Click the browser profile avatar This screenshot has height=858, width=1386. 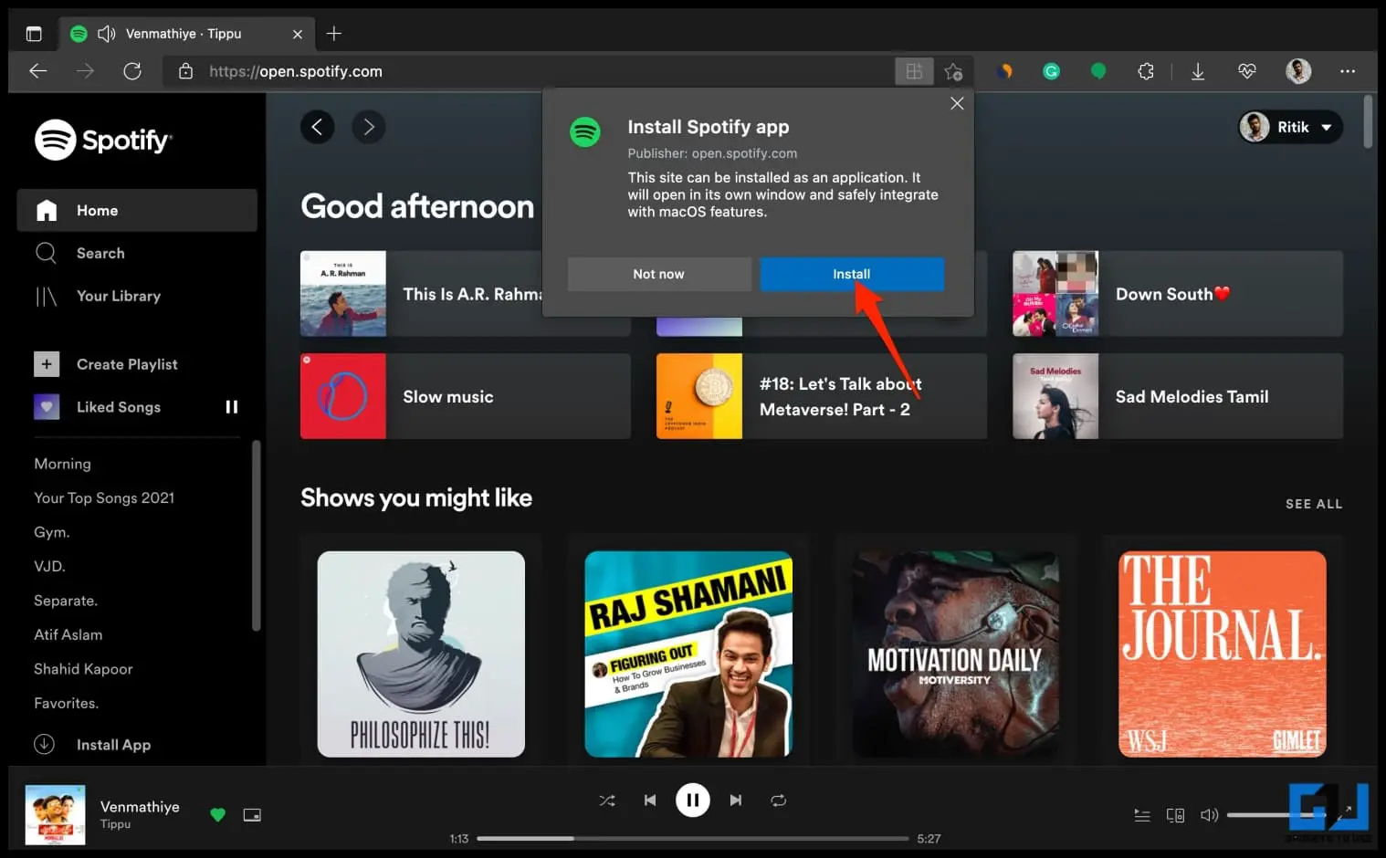coord(1298,71)
